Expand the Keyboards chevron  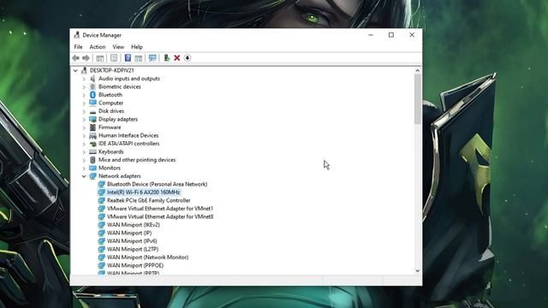[84, 152]
